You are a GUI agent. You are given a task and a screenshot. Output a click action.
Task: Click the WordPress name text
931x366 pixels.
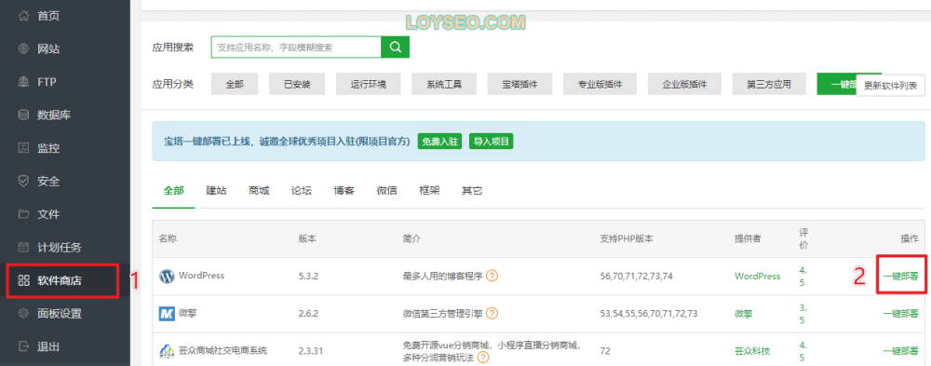[x=201, y=276]
